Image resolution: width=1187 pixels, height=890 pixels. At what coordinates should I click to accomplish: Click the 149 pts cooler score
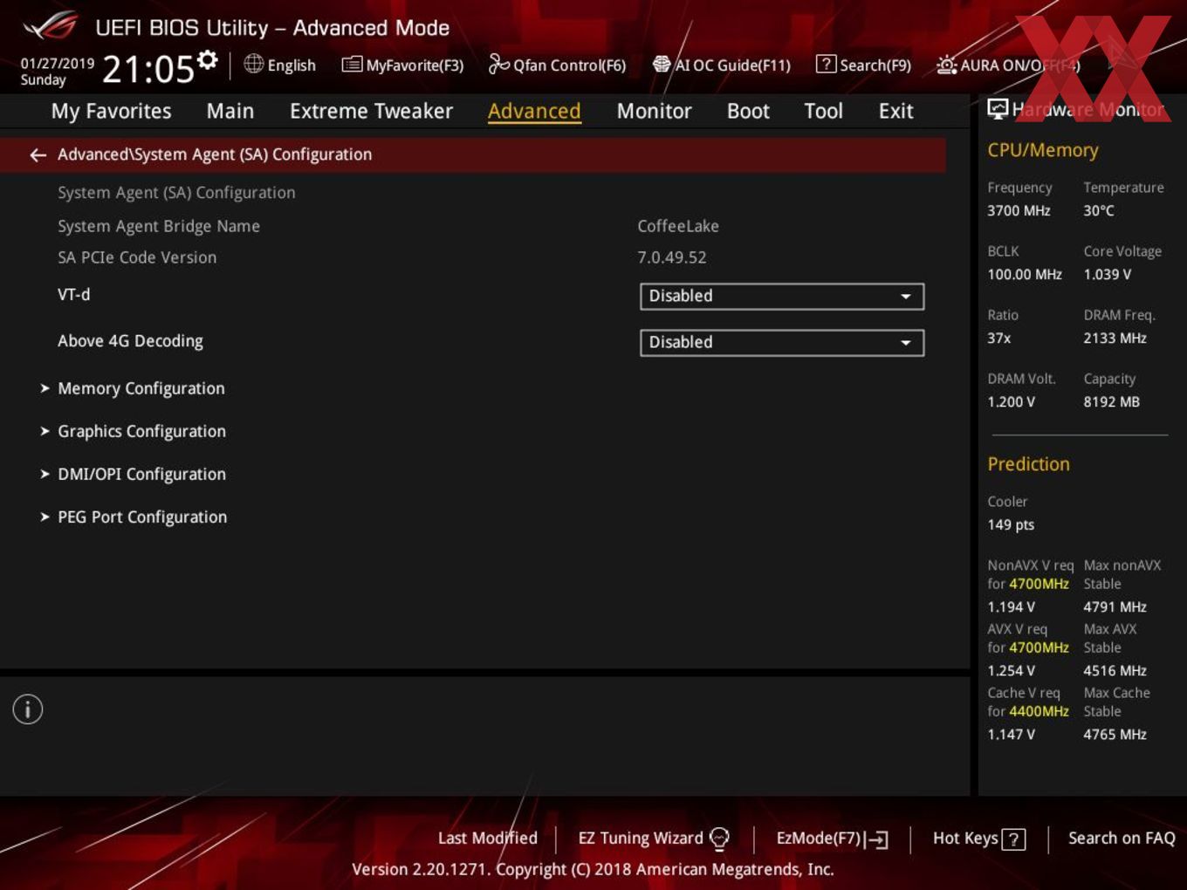coord(1011,524)
